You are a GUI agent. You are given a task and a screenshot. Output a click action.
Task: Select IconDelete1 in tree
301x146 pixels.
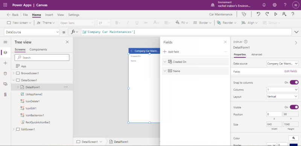coord(33,101)
